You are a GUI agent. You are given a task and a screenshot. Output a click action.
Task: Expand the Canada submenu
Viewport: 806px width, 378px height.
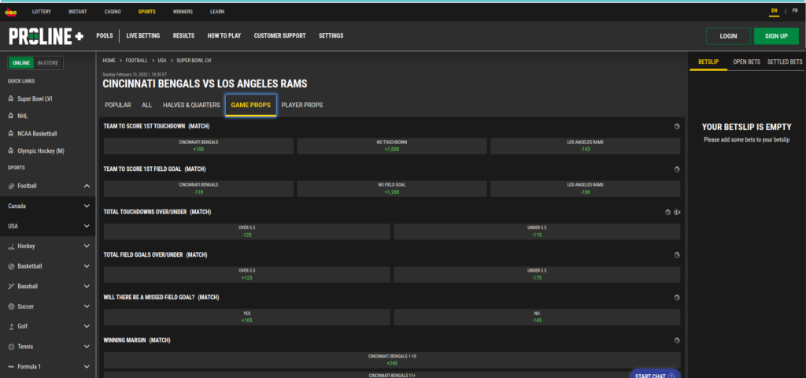click(87, 206)
